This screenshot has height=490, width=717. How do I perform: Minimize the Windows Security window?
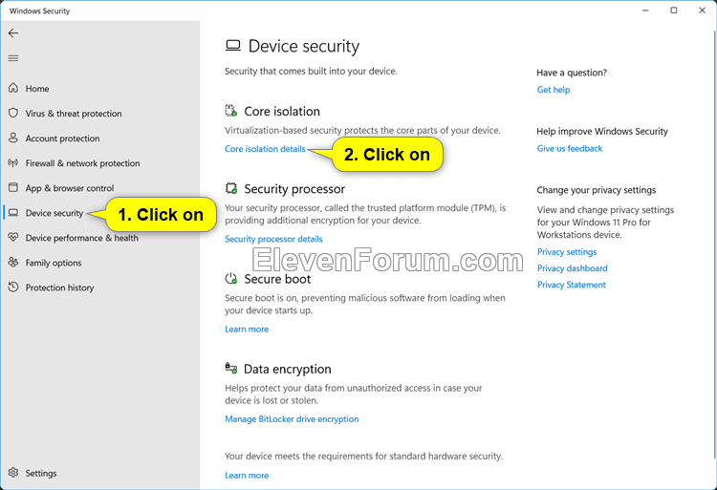[x=646, y=11]
